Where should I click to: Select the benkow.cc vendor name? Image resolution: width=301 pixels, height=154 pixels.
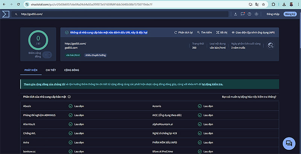click(x=29, y=151)
